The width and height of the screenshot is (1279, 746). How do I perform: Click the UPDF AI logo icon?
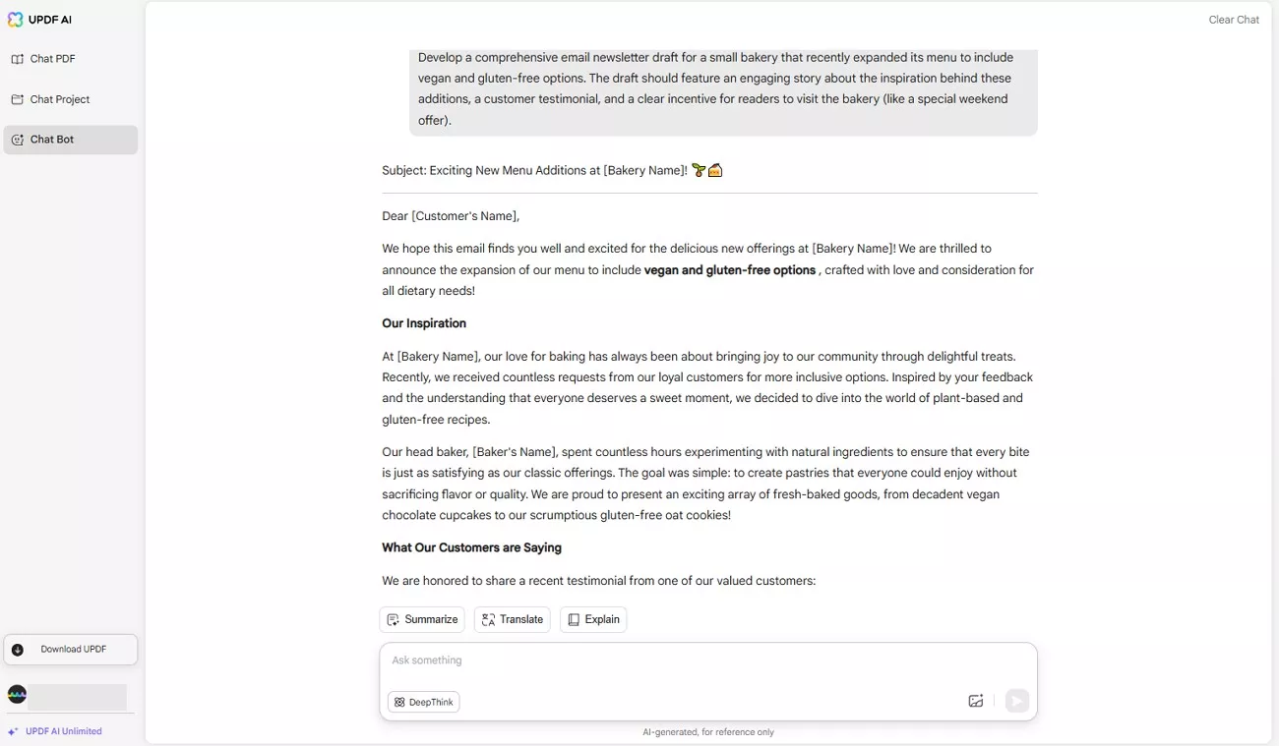15,20
